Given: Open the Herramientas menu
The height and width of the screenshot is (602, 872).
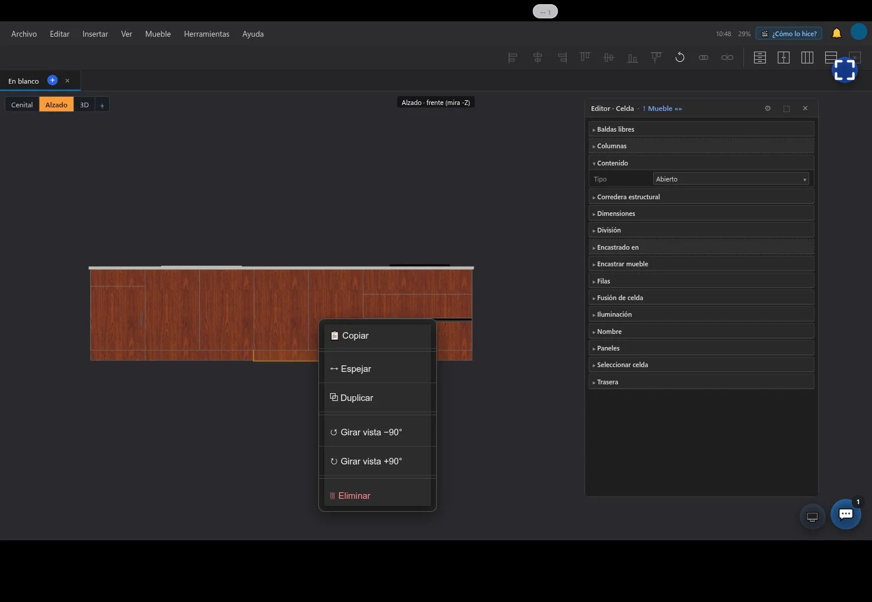Looking at the screenshot, I should tap(206, 34).
